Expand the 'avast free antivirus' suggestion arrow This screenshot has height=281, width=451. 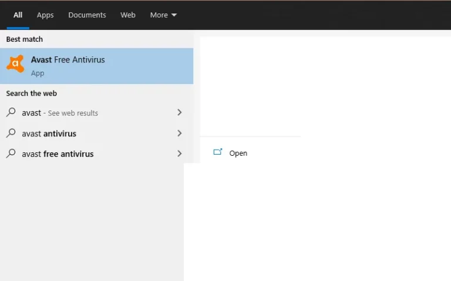click(x=180, y=153)
